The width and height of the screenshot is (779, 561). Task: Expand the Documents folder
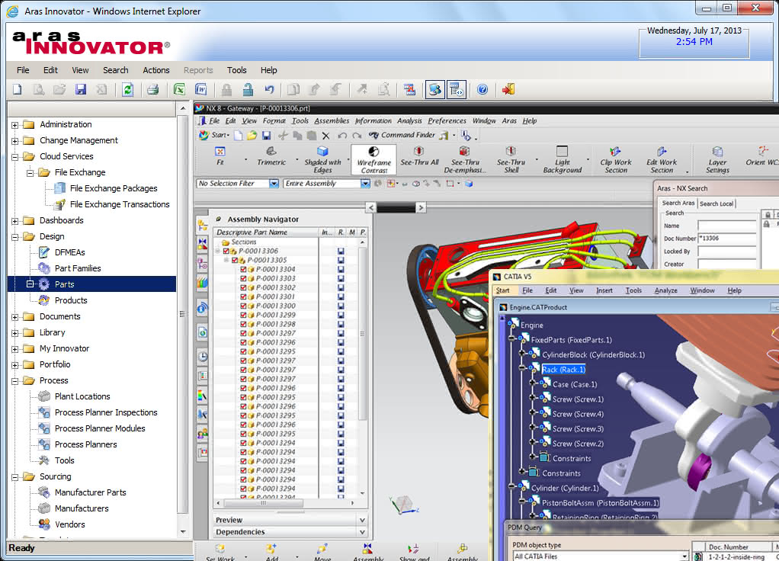15,317
